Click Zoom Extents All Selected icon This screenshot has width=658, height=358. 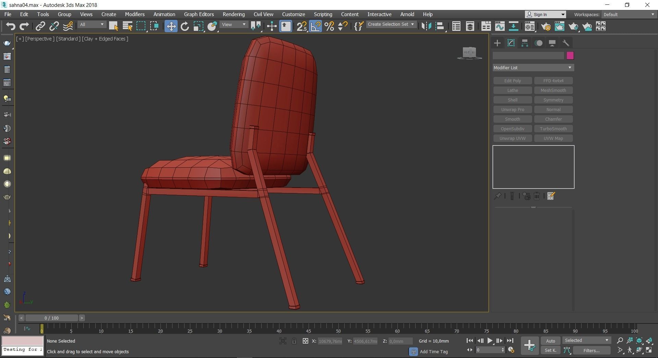[649, 341]
